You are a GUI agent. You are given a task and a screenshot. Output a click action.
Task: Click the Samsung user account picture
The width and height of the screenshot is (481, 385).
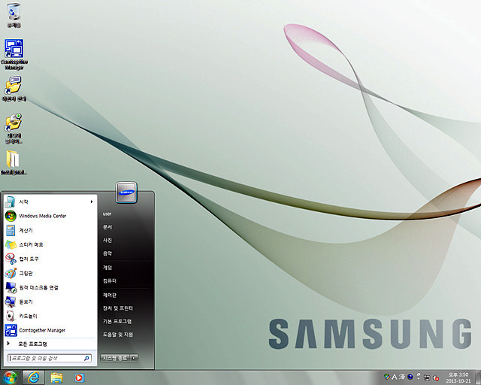point(126,192)
